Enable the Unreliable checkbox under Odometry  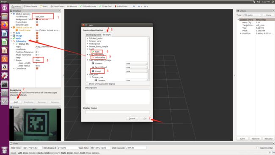[37, 49]
